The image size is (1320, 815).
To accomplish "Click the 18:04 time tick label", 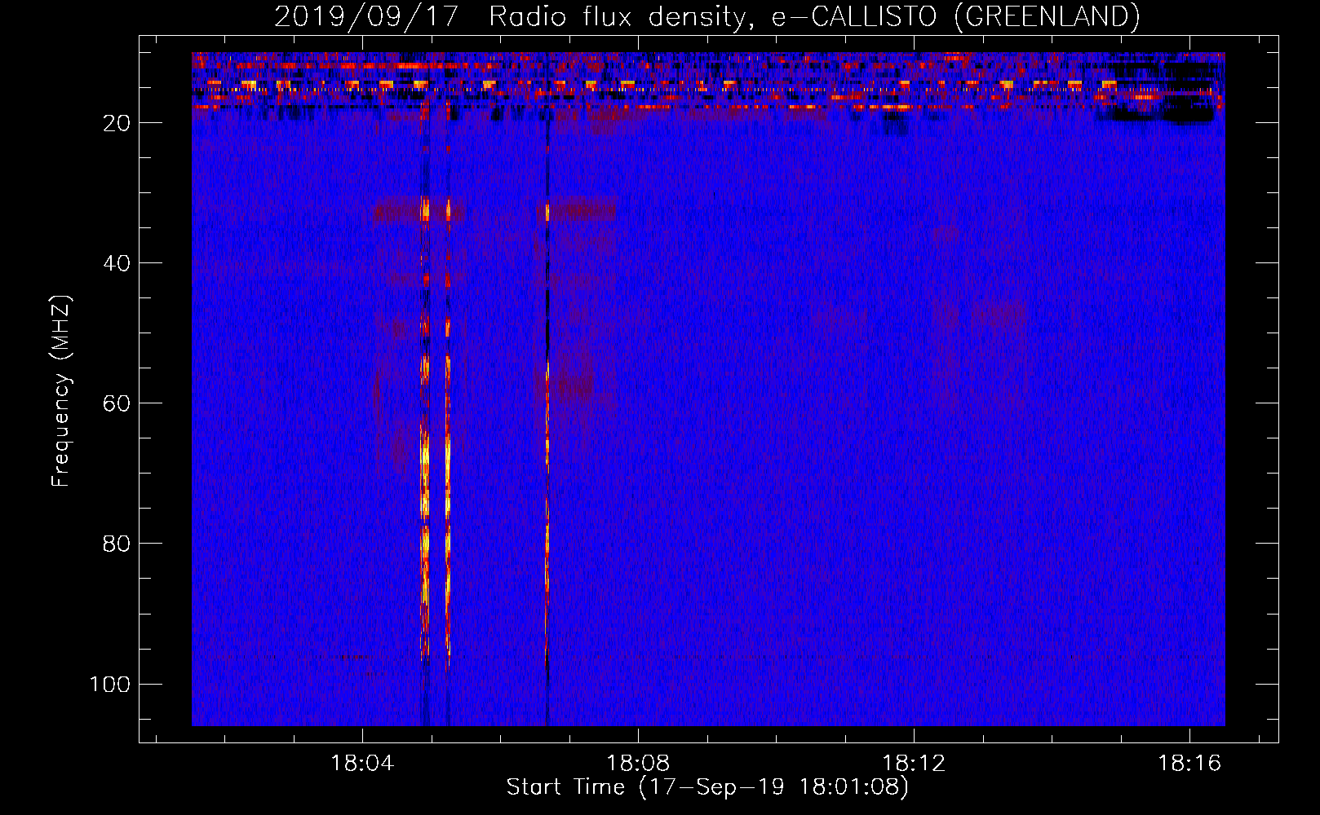I will [362, 763].
